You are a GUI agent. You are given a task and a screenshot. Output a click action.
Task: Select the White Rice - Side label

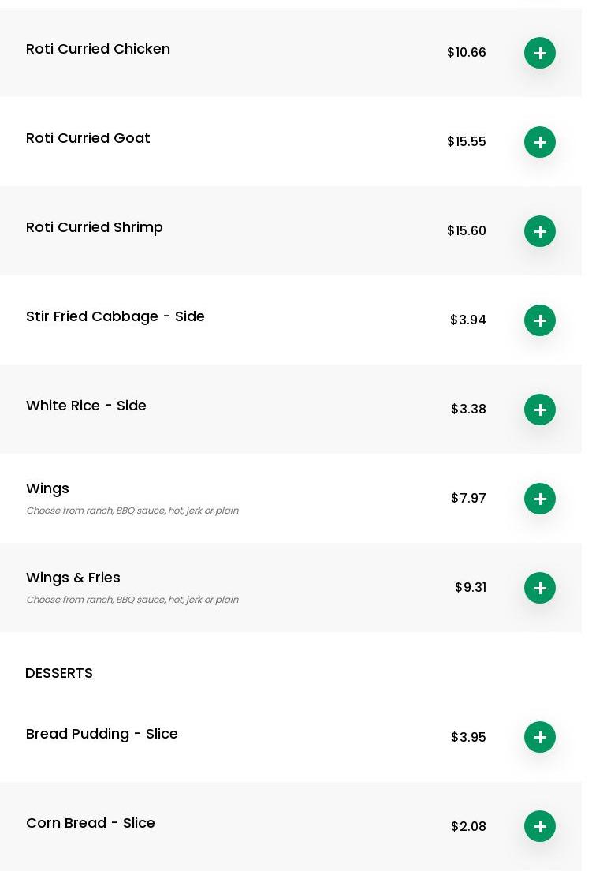(86, 406)
